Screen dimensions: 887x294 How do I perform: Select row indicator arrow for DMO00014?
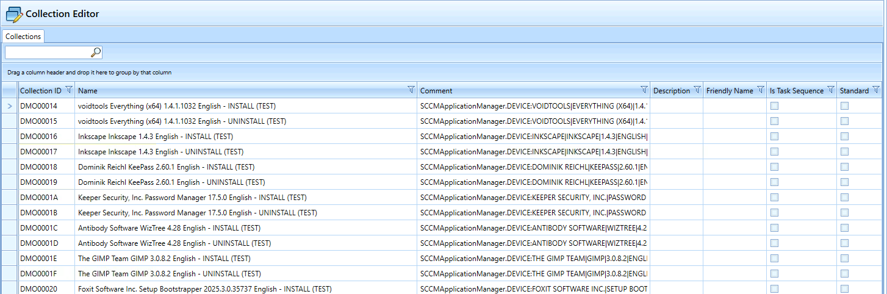pos(9,106)
